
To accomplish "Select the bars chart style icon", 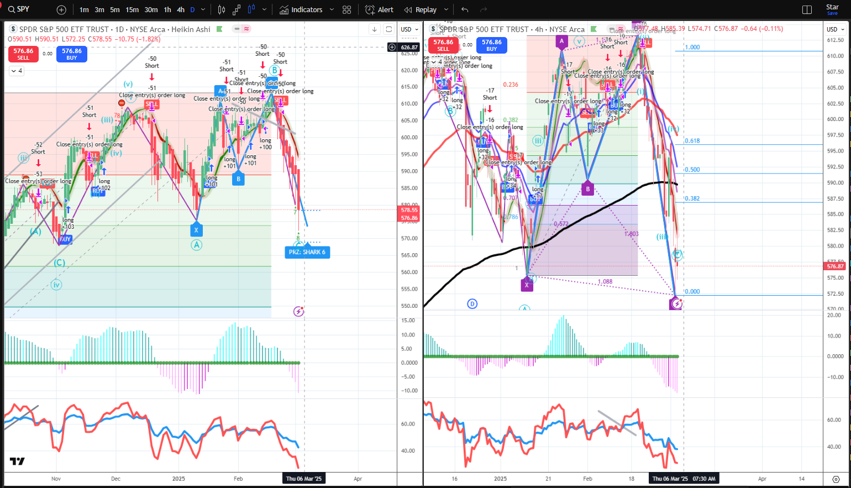I will click(222, 9).
